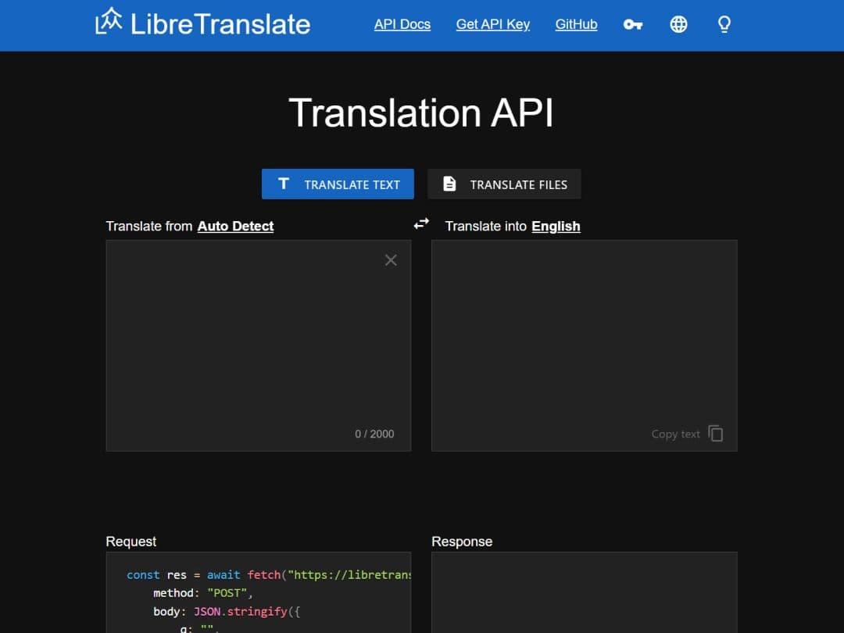Swap source and target languages icon
This screenshot has width=844, height=633.
pyautogui.click(x=421, y=224)
